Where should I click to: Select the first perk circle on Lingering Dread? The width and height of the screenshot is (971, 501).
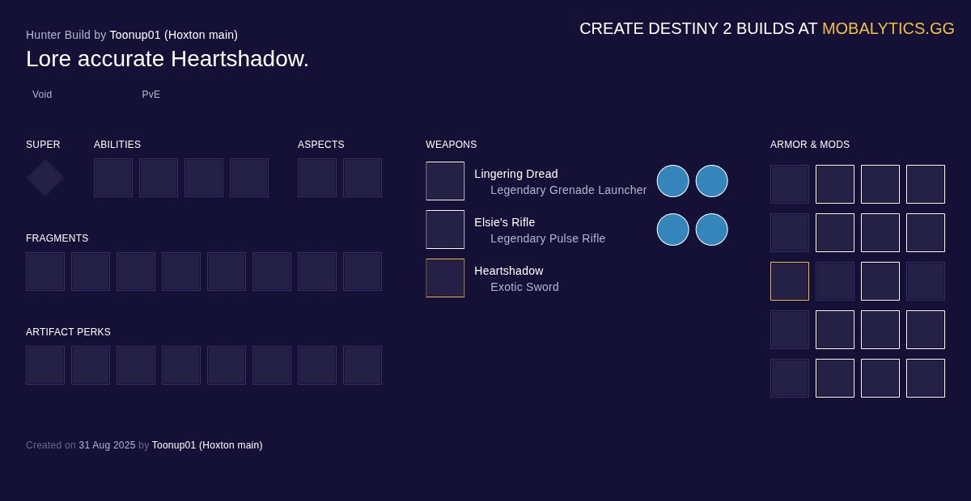pyautogui.click(x=673, y=181)
